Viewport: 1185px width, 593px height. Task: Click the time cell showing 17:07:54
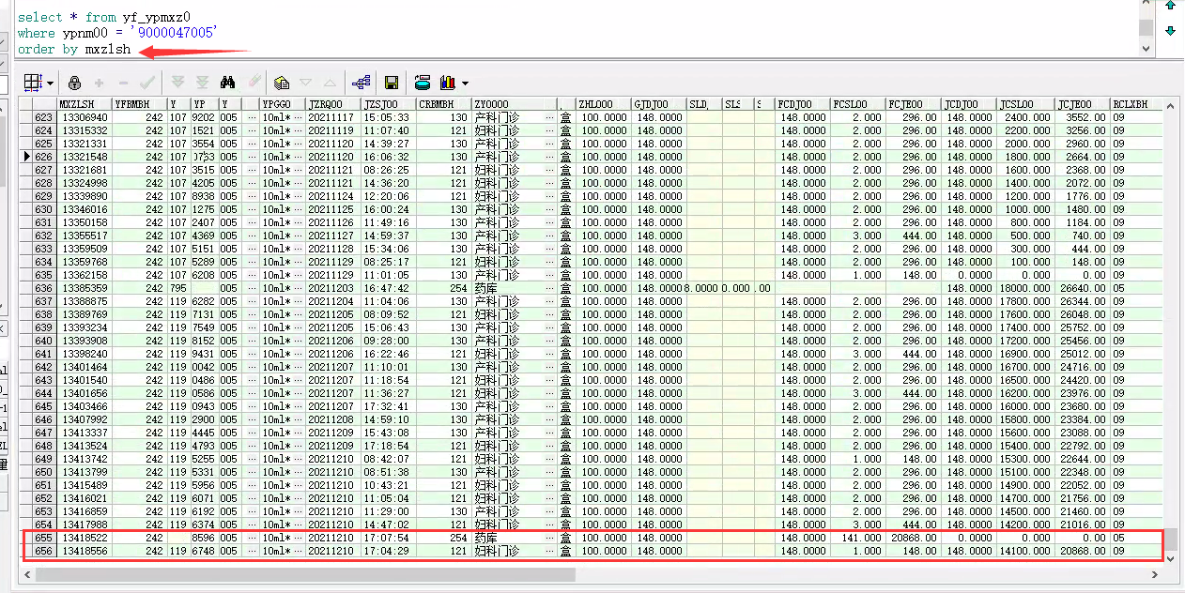(388, 538)
